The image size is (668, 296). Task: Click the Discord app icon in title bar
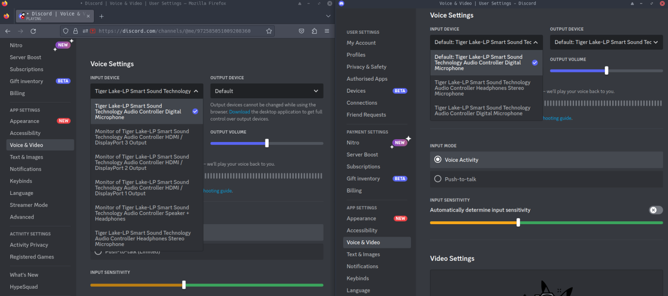tap(341, 3)
